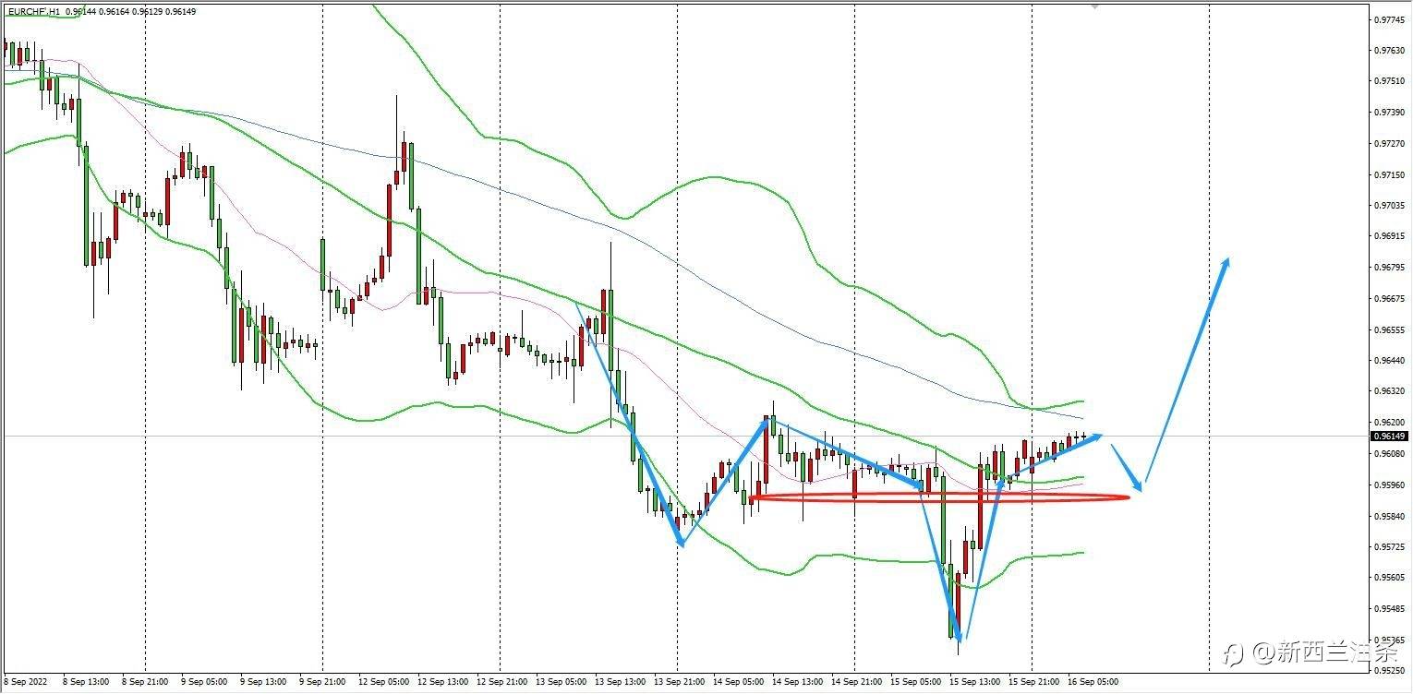
Task: Click the 16 Sep 05:00 time label
Action: (x=1093, y=682)
